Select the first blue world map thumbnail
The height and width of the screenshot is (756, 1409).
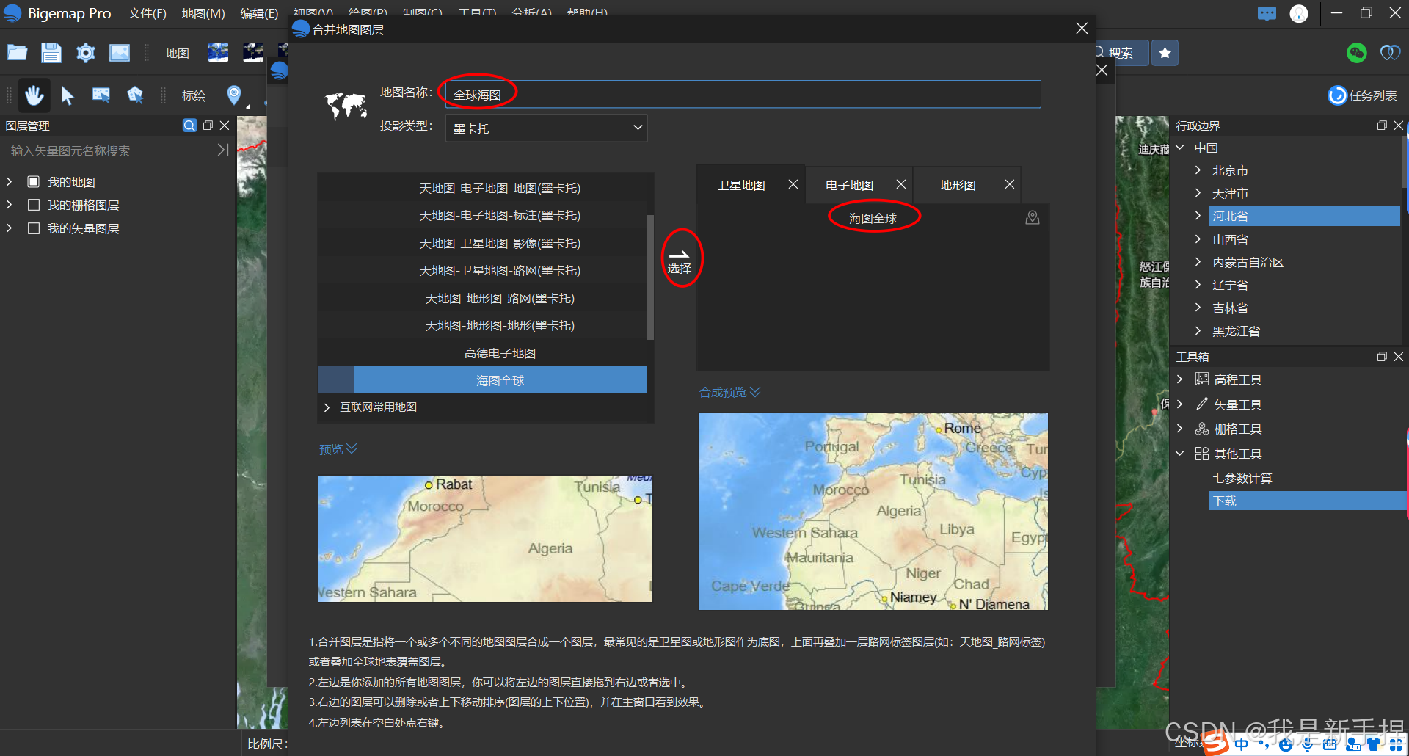point(218,53)
